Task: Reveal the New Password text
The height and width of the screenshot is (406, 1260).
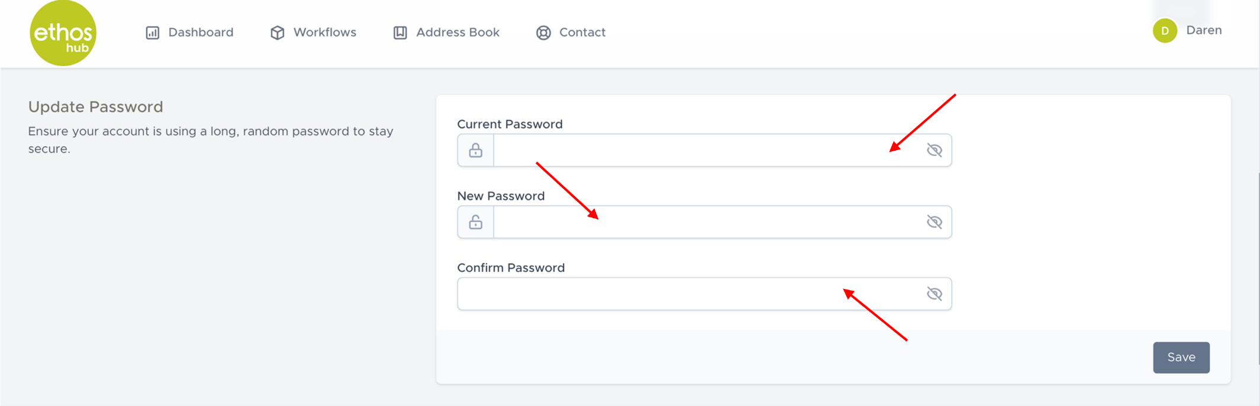Action: coord(934,222)
